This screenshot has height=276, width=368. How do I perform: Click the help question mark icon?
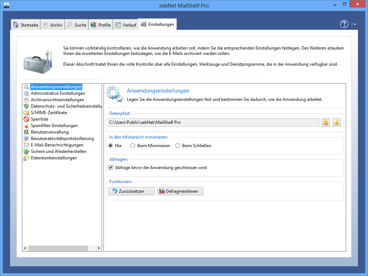[344, 24]
